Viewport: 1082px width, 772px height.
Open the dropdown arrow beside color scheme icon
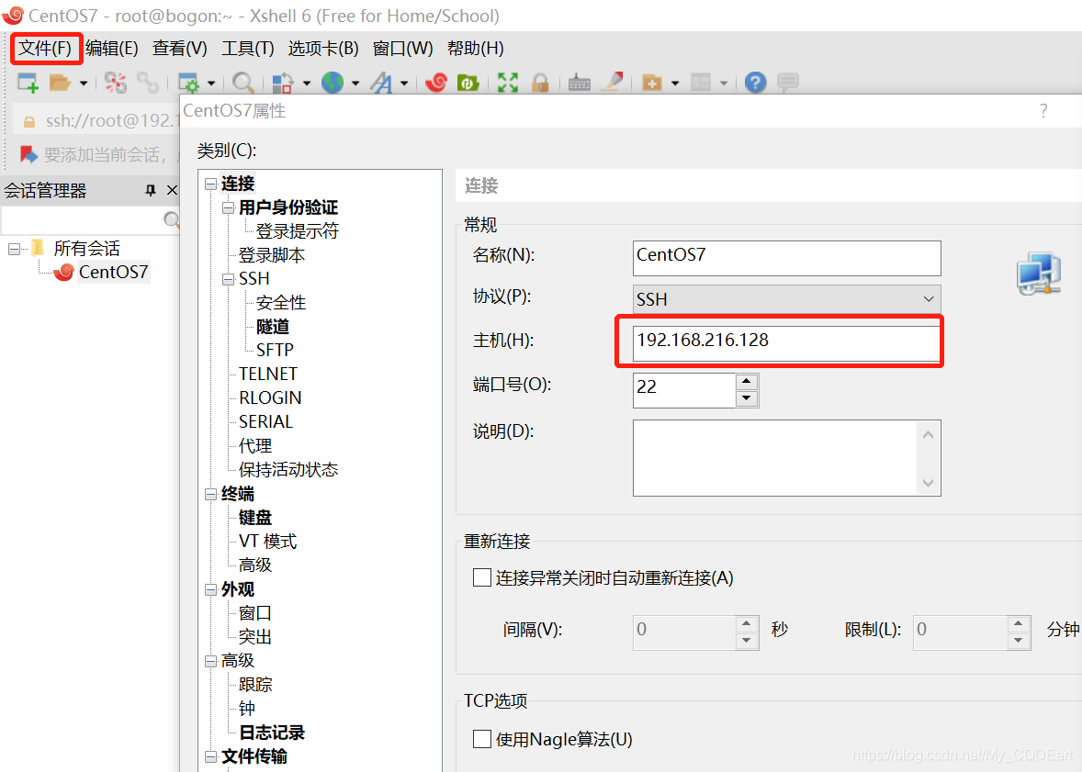click(x=307, y=84)
